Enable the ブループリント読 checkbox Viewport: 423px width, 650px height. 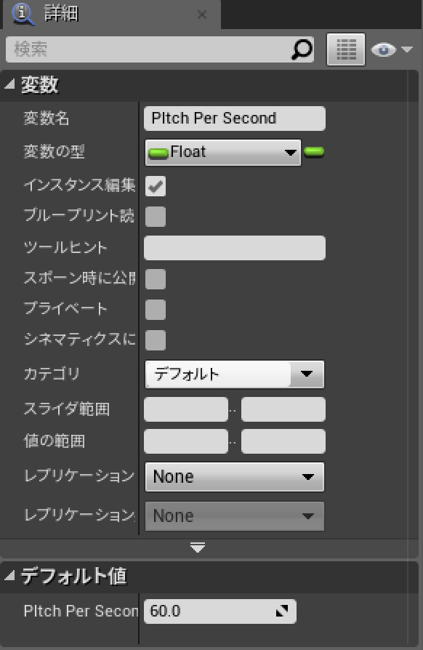156,217
